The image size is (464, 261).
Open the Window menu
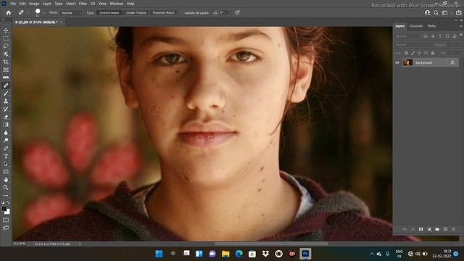(116, 4)
